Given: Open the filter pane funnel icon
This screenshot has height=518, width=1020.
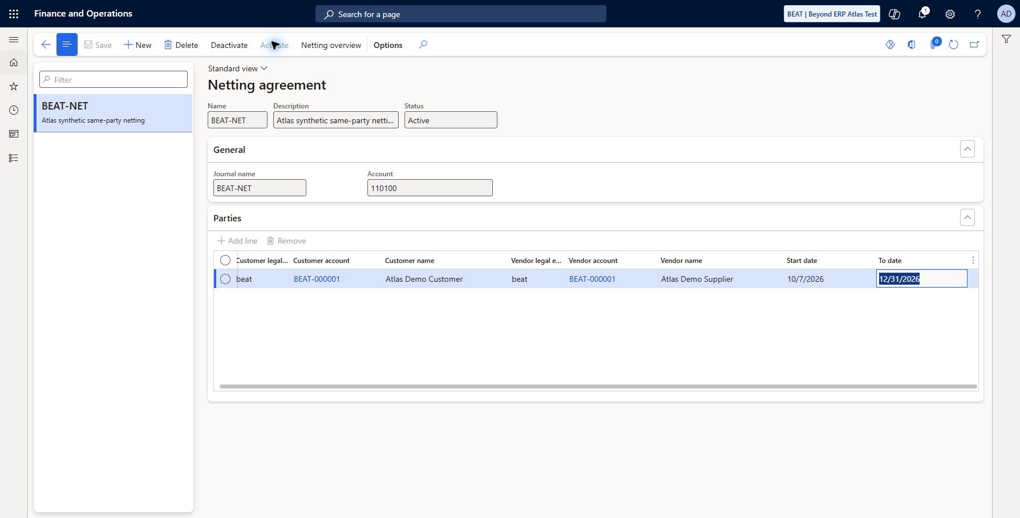Looking at the screenshot, I should click(1006, 39).
